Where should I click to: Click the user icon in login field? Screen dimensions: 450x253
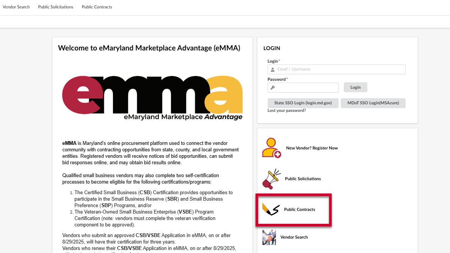pyautogui.click(x=273, y=69)
